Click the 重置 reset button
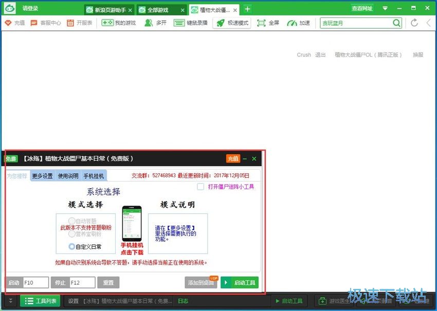 (x=108, y=283)
